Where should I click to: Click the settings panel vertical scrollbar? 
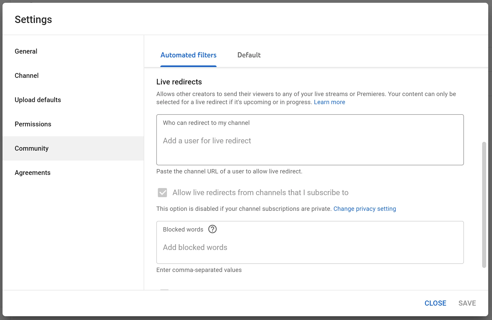(x=484, y=205)
